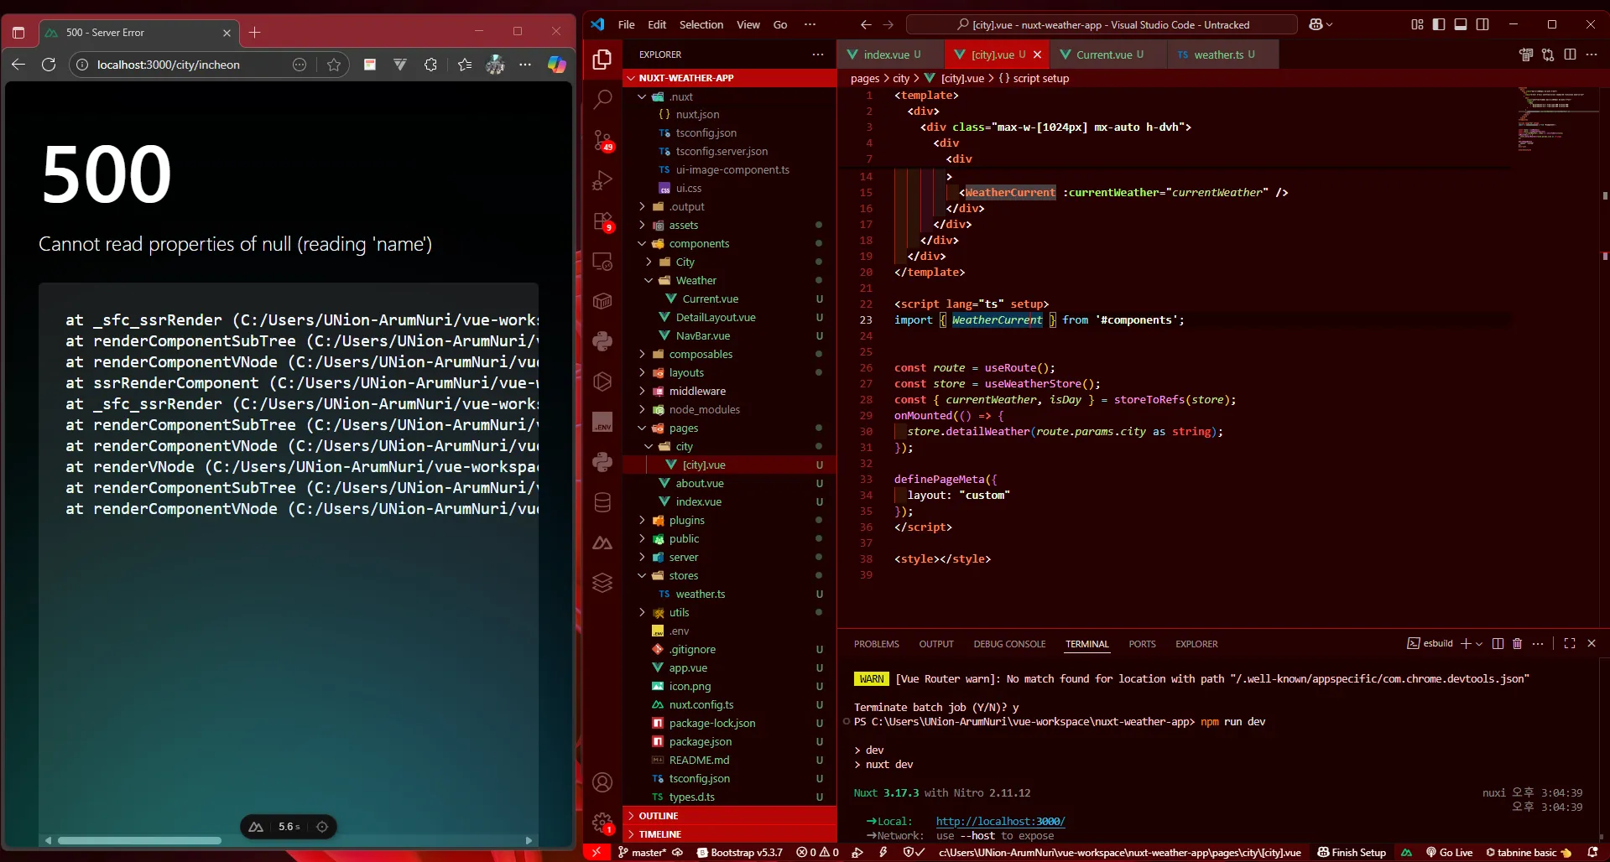Open the remote window indicator in the status bar
Image resolution: width=1610 pixels, height=862 pixels.
coord(596,853)
